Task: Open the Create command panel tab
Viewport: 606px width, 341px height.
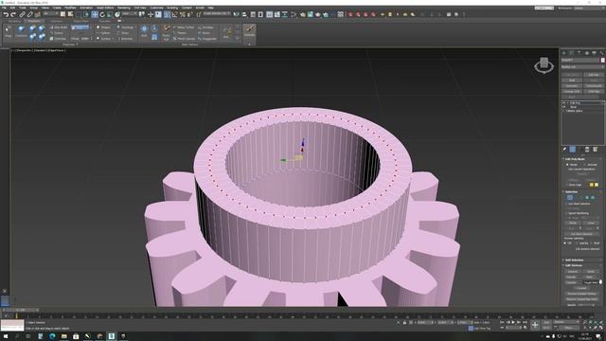Action: (564, 53)
